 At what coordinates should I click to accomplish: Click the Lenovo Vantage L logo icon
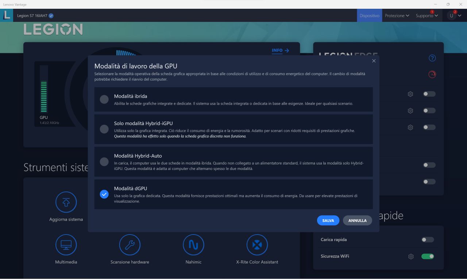coord(7,15)
